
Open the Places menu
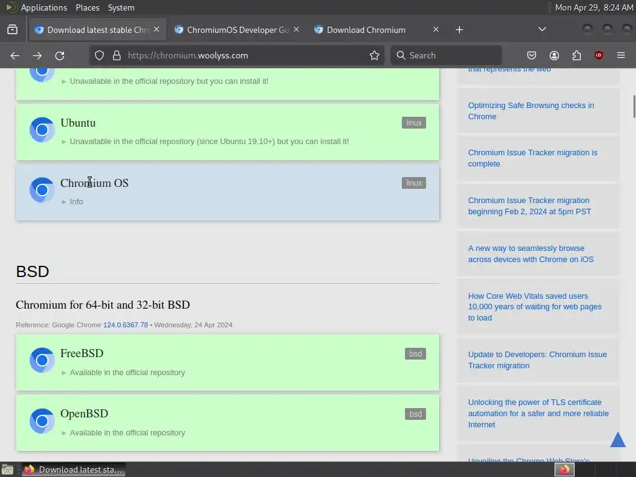[87, 7]
